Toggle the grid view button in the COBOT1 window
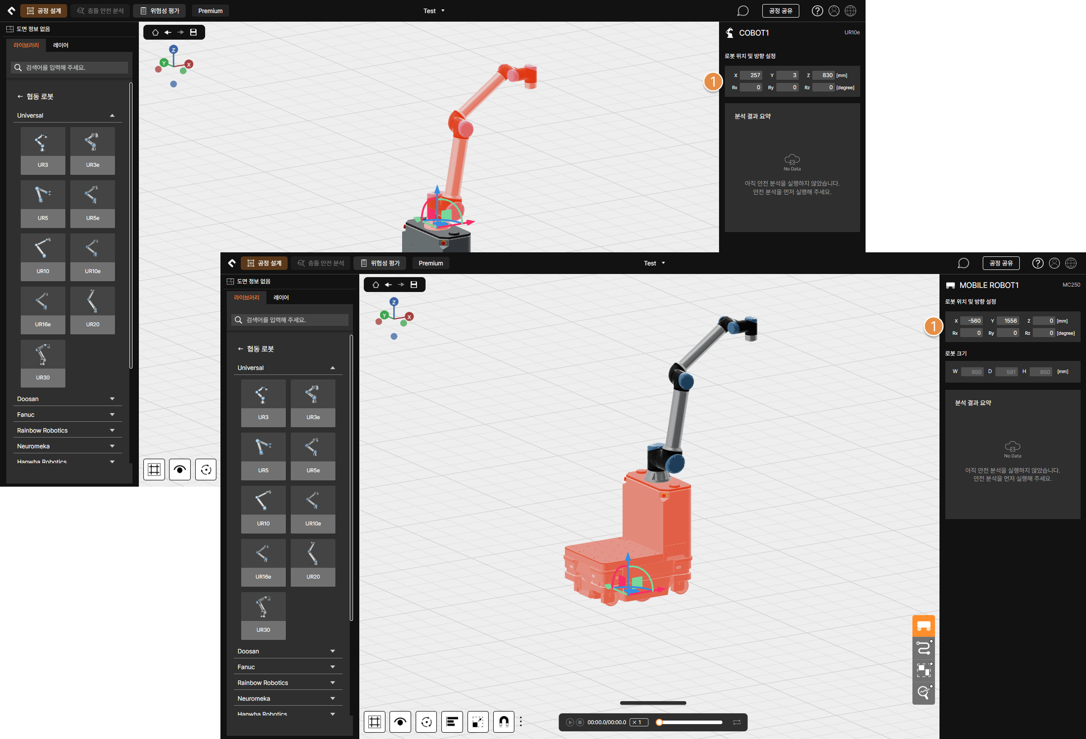The image size is (1086, 739). point(154,470)
